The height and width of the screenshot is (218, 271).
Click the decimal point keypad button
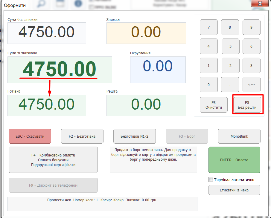point(230,85)
